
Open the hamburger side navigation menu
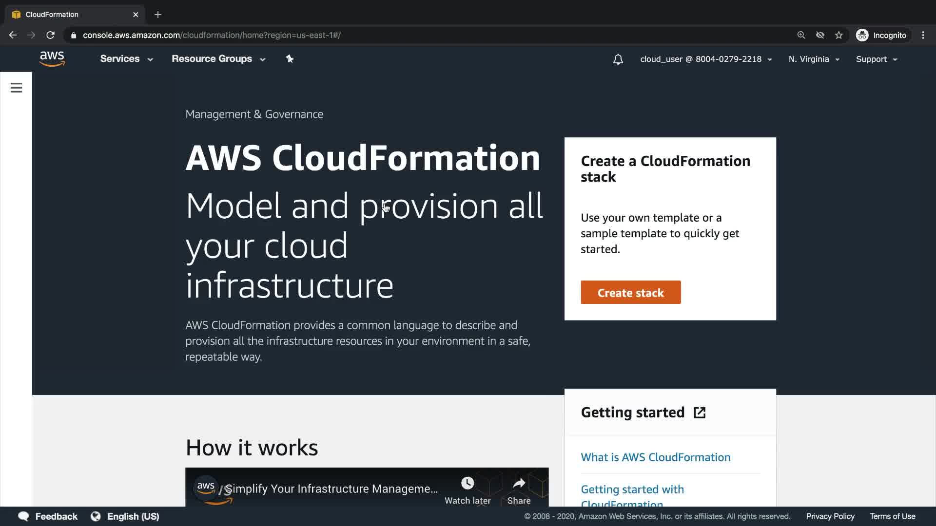pos(16,88)
